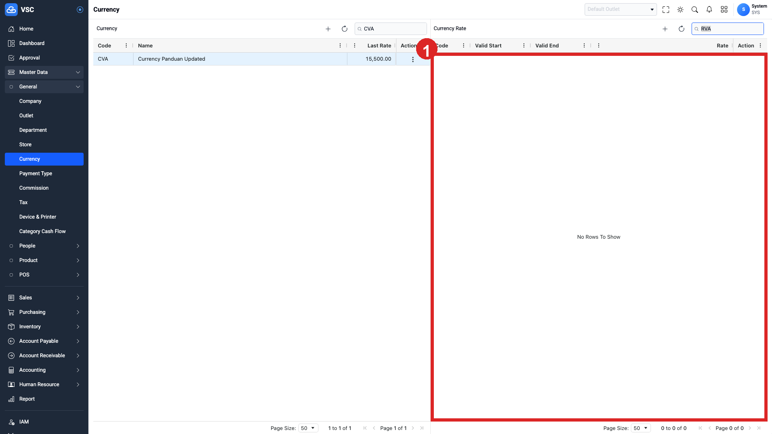Open the Company page
Viewport: 772px width, 434px height.
coord(44,101)
